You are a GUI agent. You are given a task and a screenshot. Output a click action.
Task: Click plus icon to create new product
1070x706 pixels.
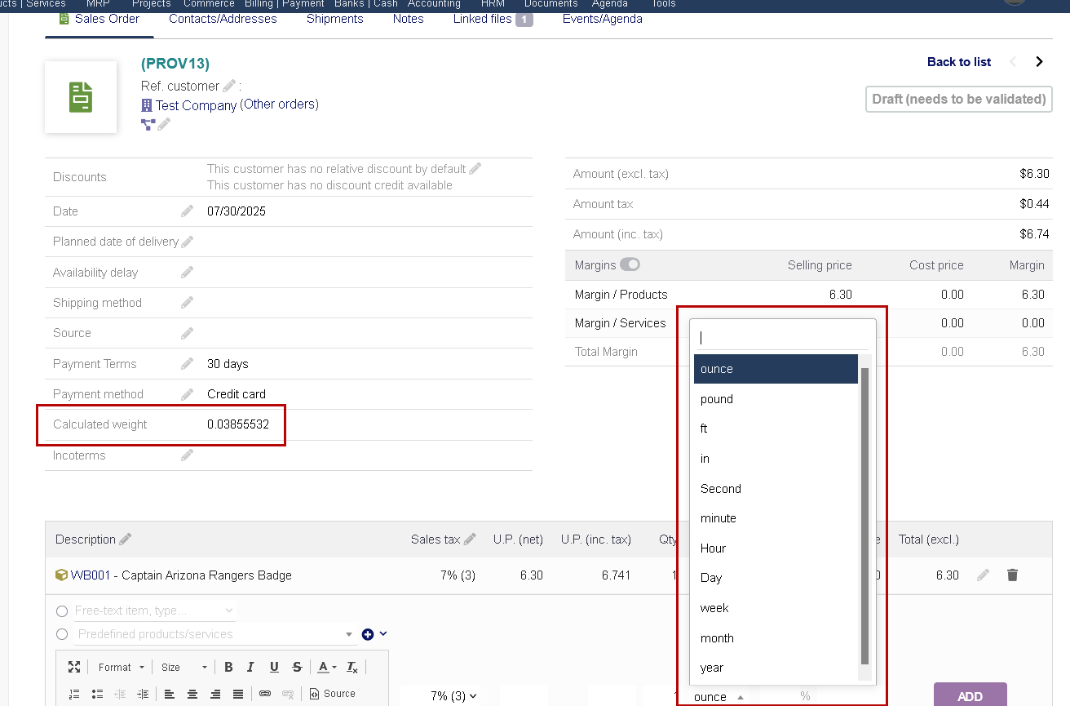pos(368,634)
